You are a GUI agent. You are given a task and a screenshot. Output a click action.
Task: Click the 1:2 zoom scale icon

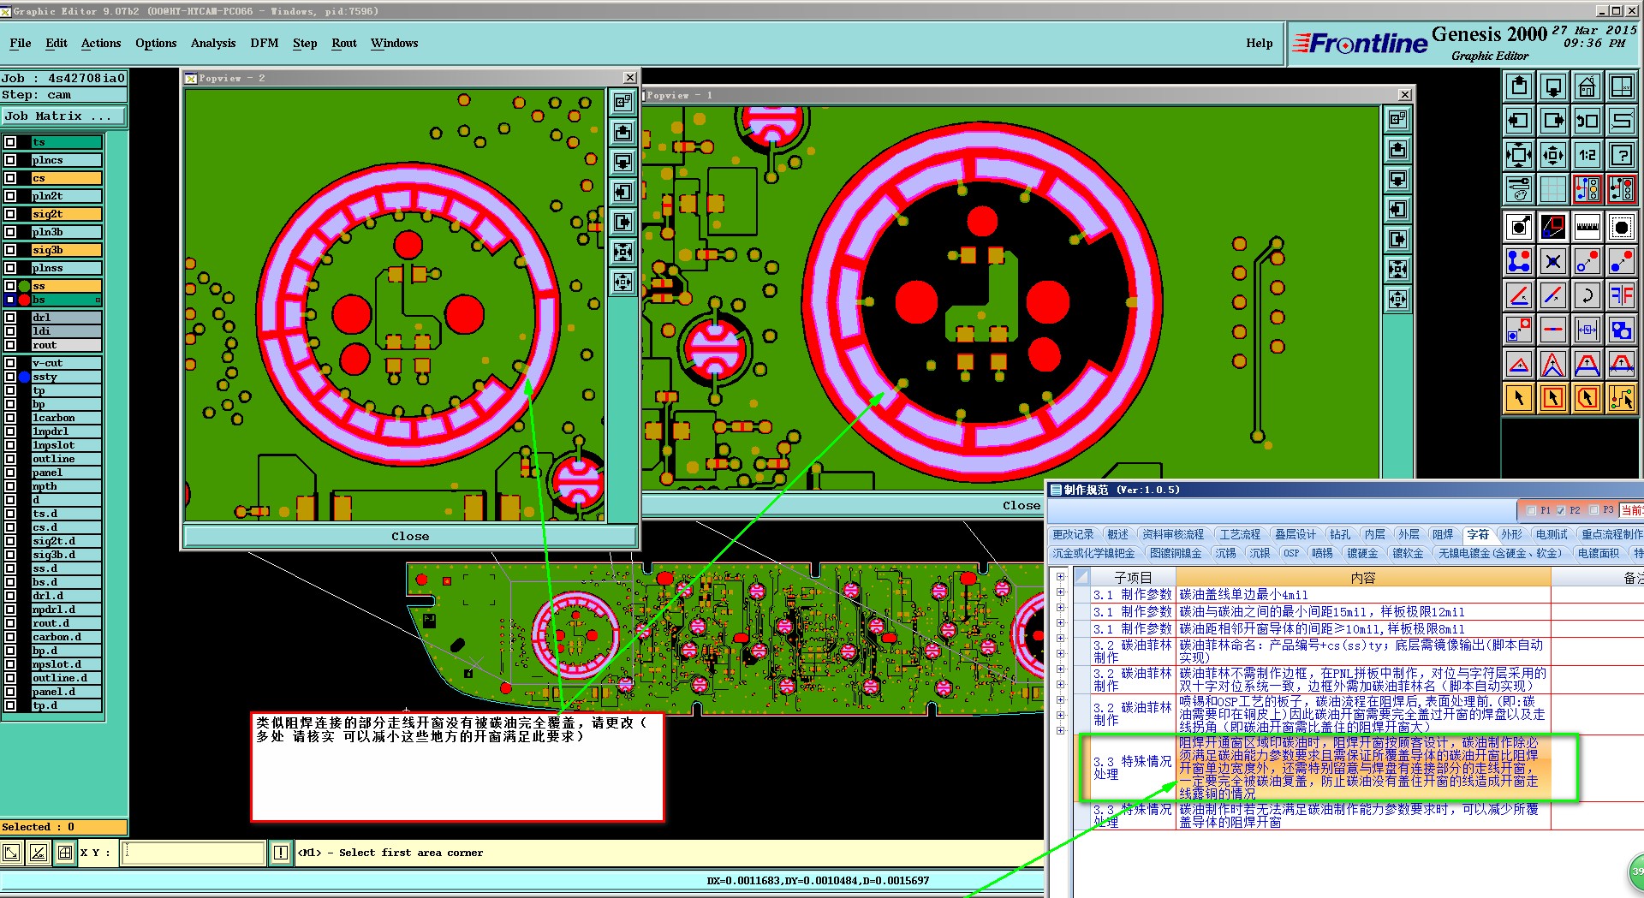pos(1587,155)
